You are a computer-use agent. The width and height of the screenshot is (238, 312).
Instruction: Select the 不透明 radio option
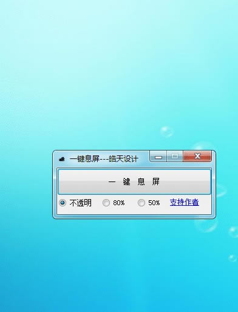(x=75, y=203)
